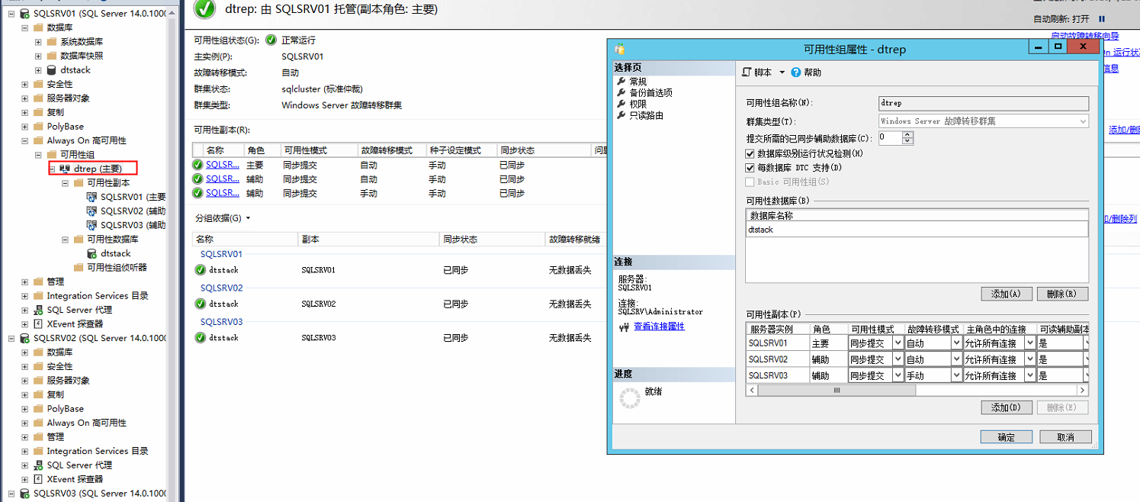Screen dimensions: 1140x502
Task: Click the SQLSRV03 group header link in dashboard
Action: coord(221,322)
